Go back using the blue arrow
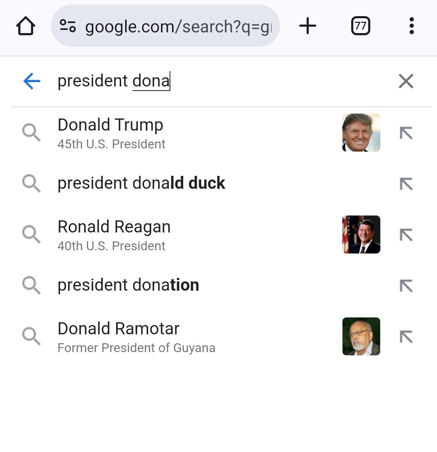 [x=32, y=81]
